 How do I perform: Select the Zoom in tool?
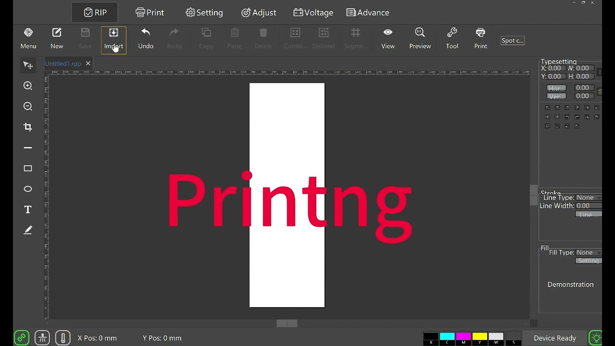click(x=28, y=86)
